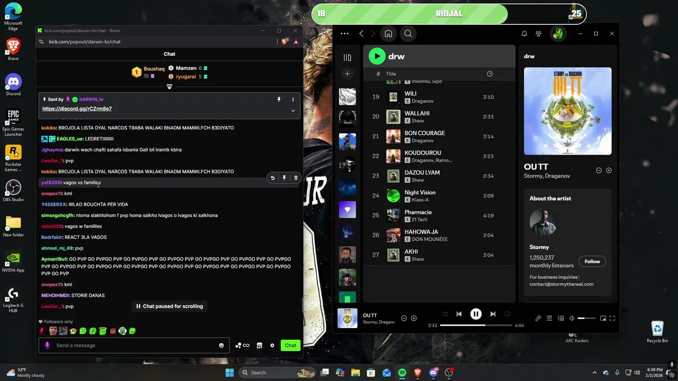Click the Spotify Home button
The image size is (678, 381).
[x=388, y=33]
